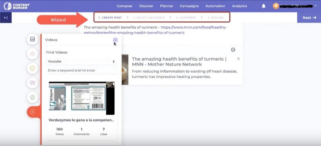Click the link preview description text
The height and width of the screenshot is (146, 321).
click(185, 74)
